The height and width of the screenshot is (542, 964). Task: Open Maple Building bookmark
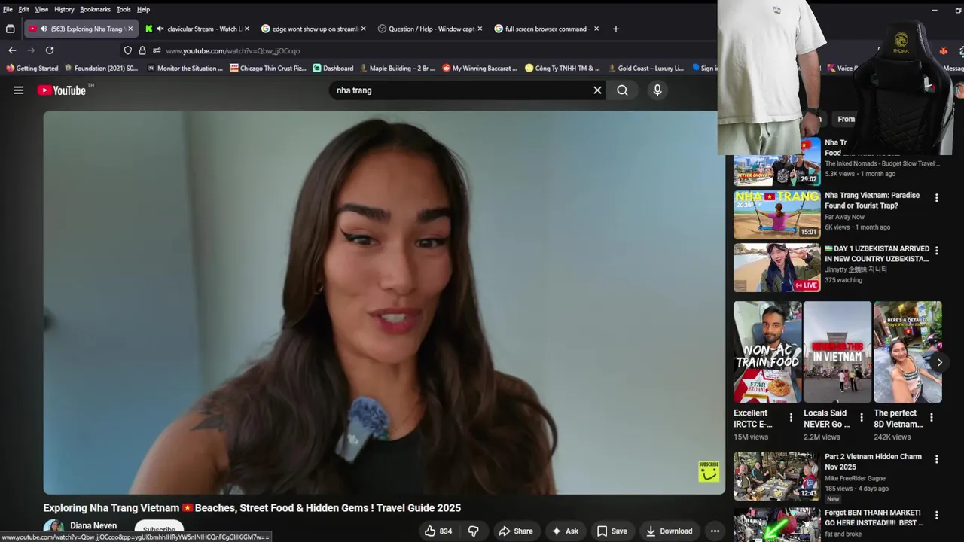397,68
